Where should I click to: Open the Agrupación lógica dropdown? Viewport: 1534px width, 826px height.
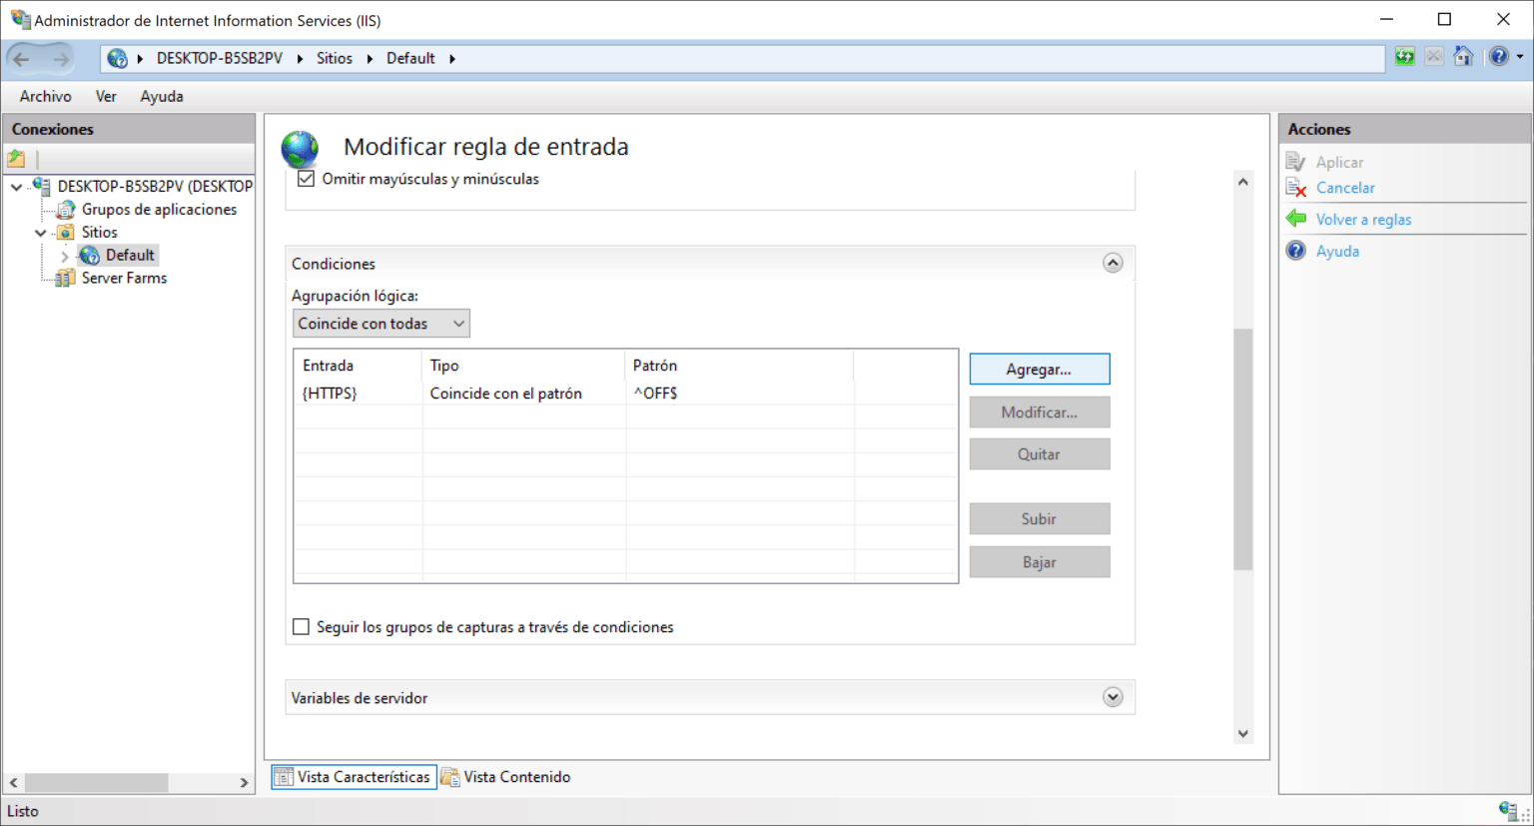[382, 324]
